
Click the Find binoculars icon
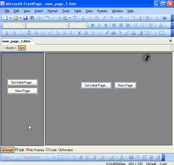pos(32,18)
